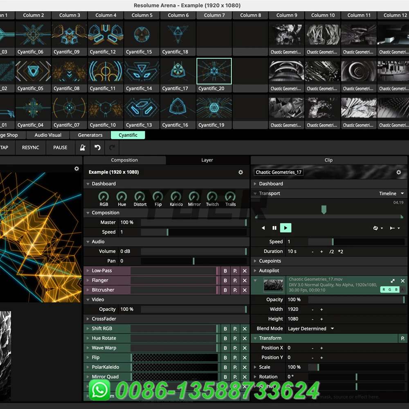The image size is (409, 409).
Task: Click the Hue dashboard knob
Action: (x=122, y=197)
